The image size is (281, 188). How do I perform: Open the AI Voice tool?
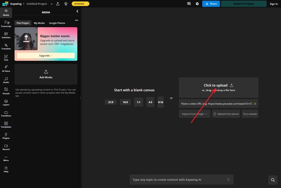[x=6, y=69]
